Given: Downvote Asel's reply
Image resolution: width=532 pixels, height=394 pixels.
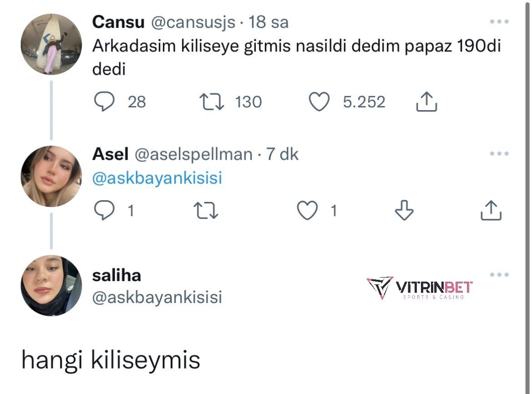Looking at the screenshot, I should pos(404,211).
